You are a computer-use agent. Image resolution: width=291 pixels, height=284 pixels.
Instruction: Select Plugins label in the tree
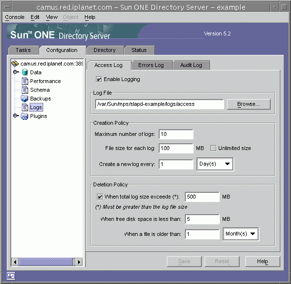coord(39,116)
